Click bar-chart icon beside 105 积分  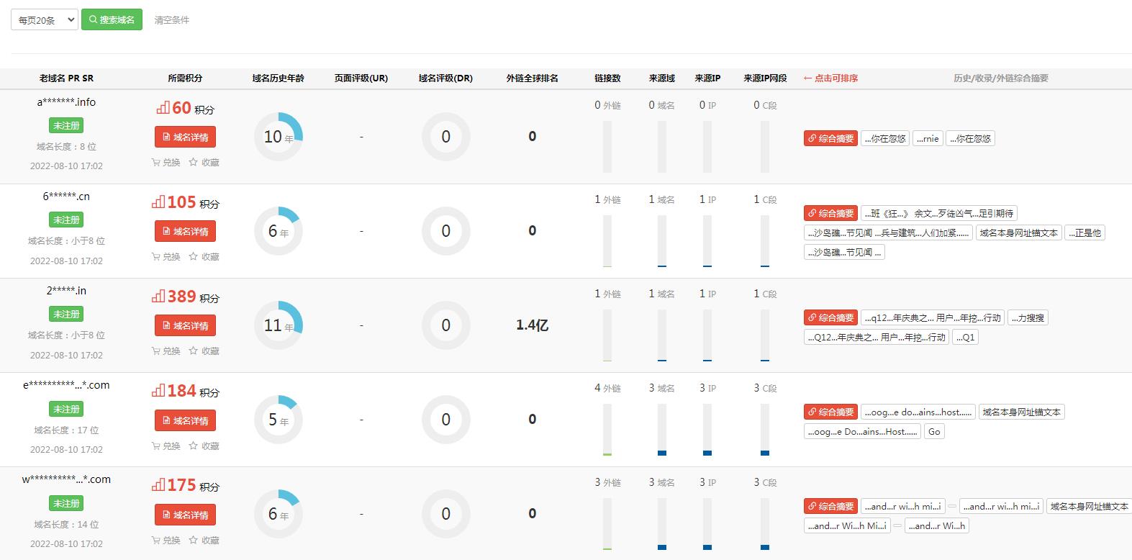(x=158, y=202)
